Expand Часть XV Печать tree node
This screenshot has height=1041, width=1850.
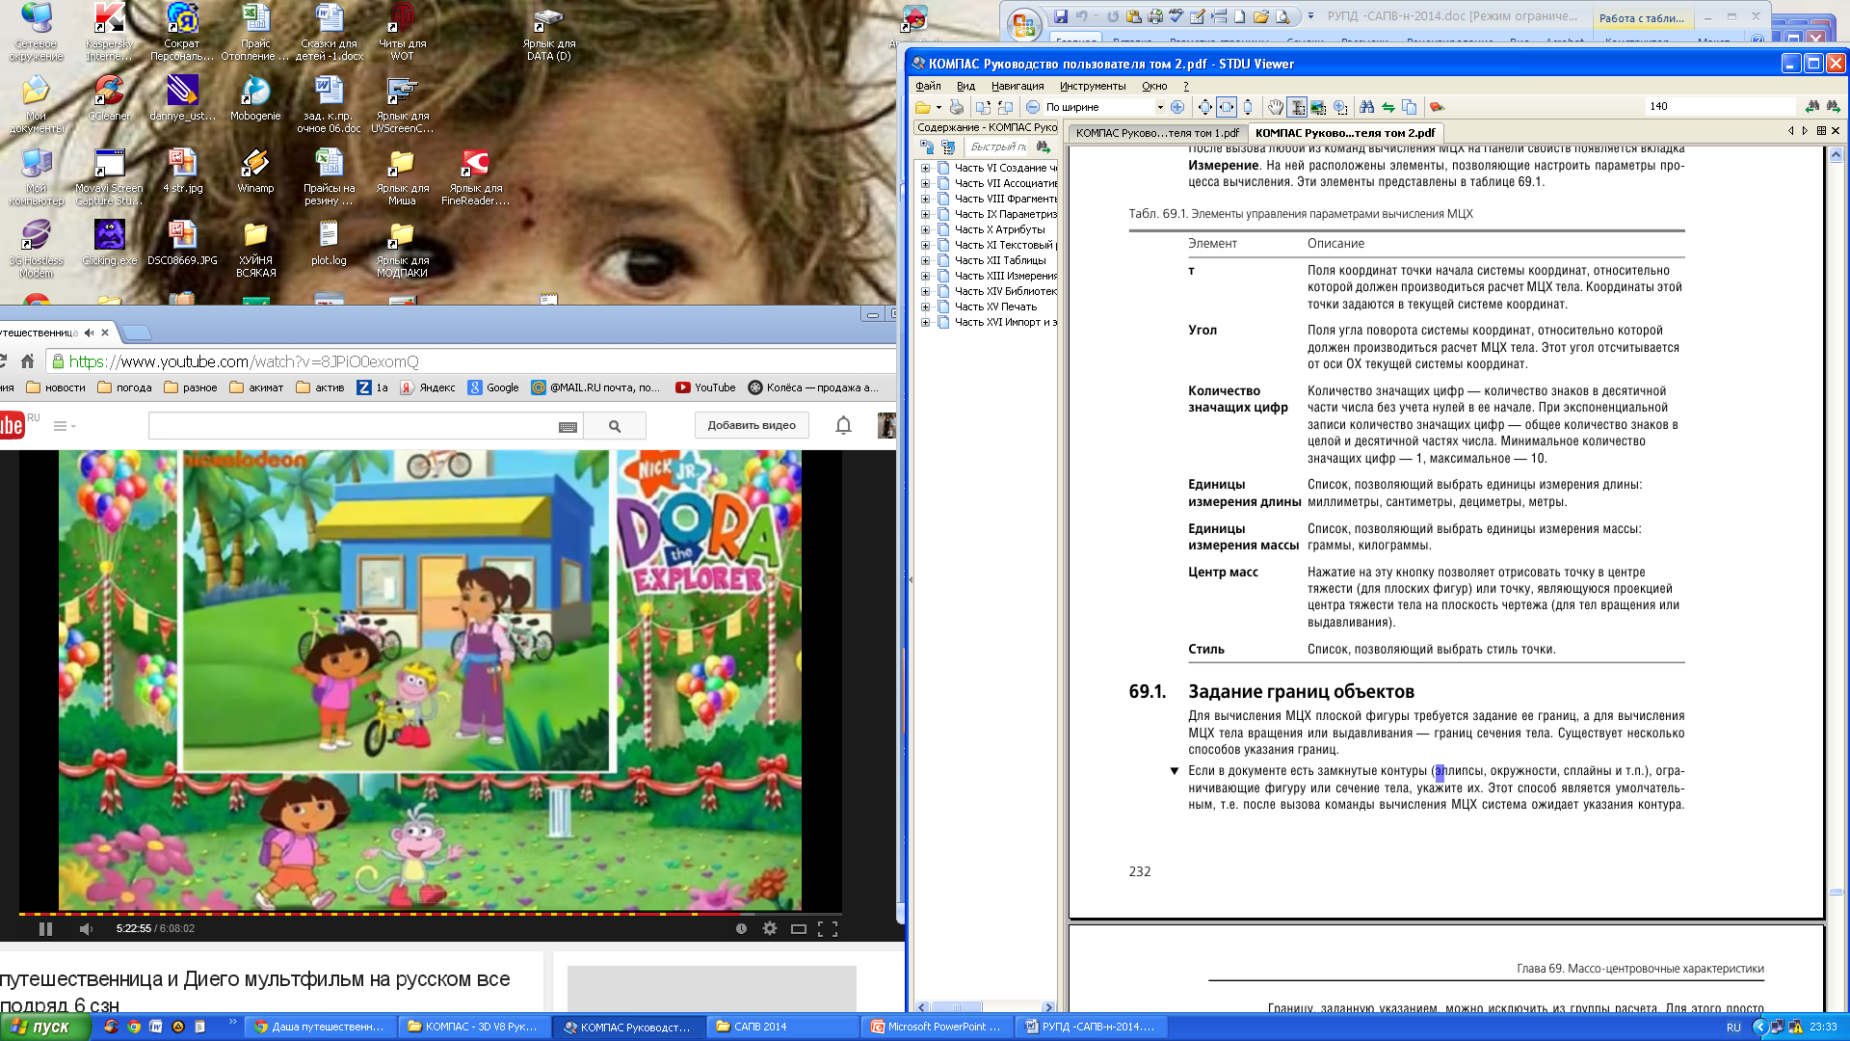(925, 307)
